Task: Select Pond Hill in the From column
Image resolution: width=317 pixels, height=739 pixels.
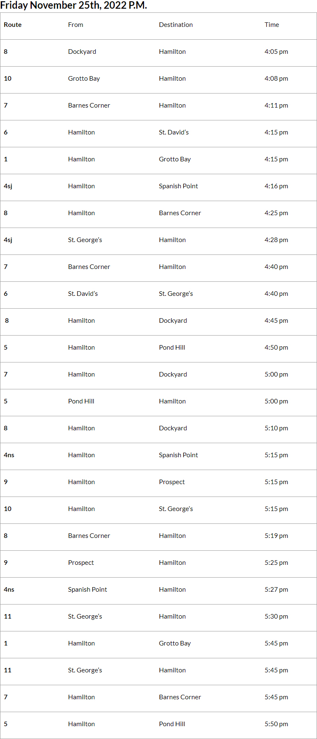Action: pyautogui.click(x=81, y=401)
